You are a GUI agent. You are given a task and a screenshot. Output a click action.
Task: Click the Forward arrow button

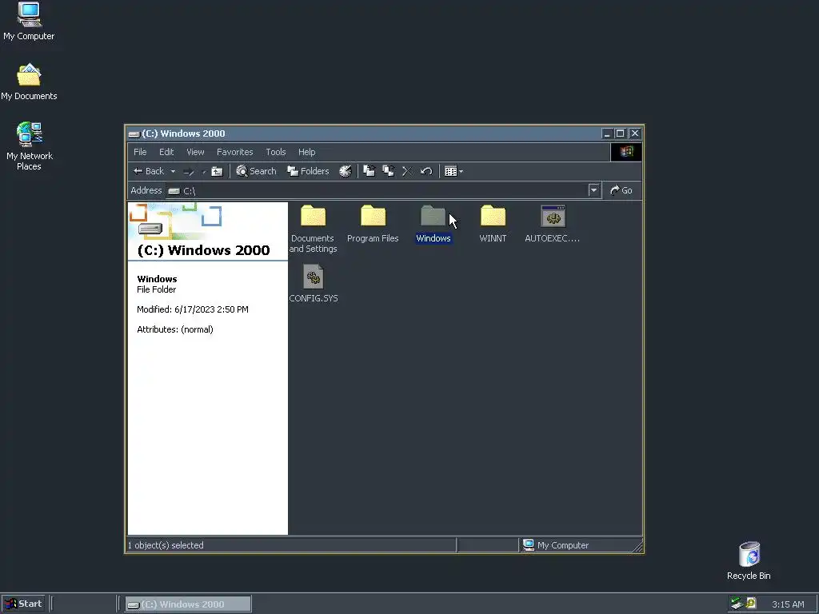point(190,171)
